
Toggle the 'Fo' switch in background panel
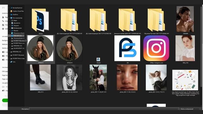[3, 60]
